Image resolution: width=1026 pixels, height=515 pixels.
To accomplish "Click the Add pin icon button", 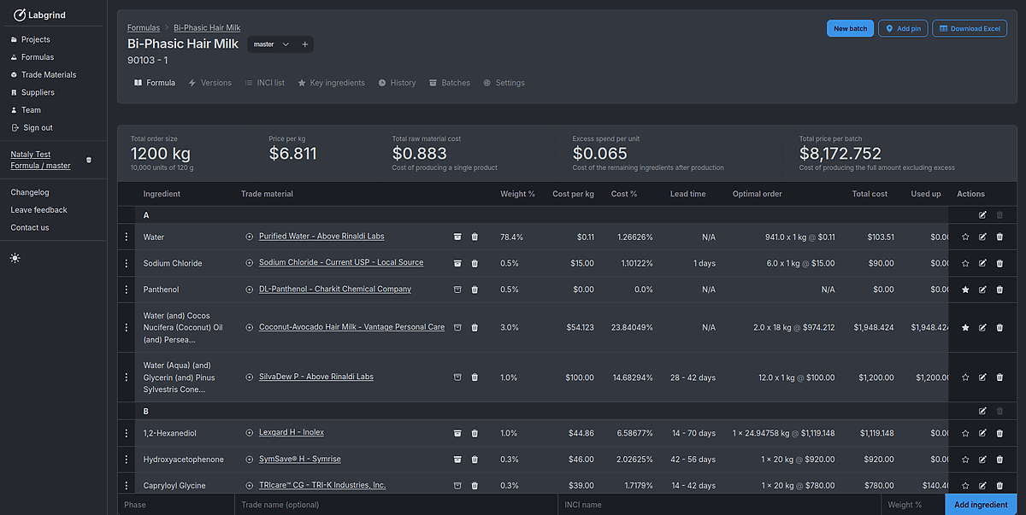I will point(903,28).
